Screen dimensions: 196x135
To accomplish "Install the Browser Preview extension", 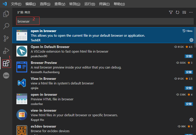I will coord(189,72).
